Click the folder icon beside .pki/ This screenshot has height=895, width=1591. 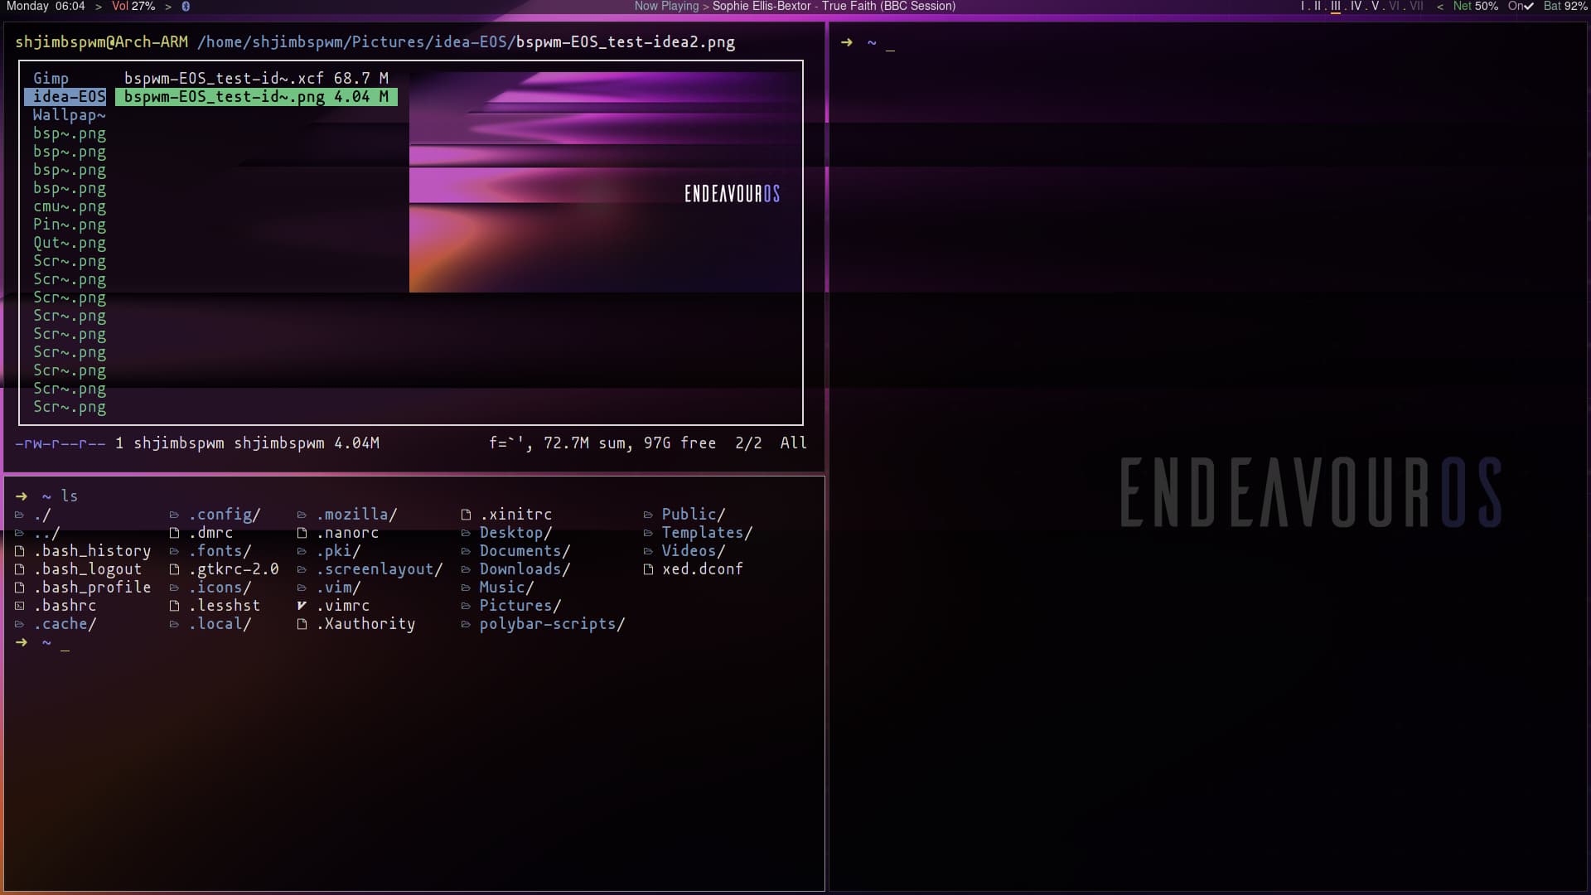[x=302, y=551]
